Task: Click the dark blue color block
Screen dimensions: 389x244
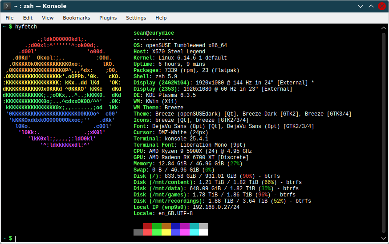Action: pos(176,226)
